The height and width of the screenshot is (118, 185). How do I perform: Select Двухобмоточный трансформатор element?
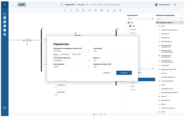(166, 46)
